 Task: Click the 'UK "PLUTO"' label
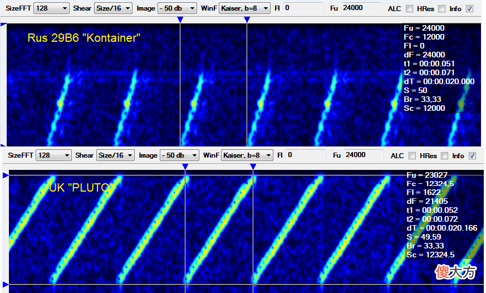point(82,188)
